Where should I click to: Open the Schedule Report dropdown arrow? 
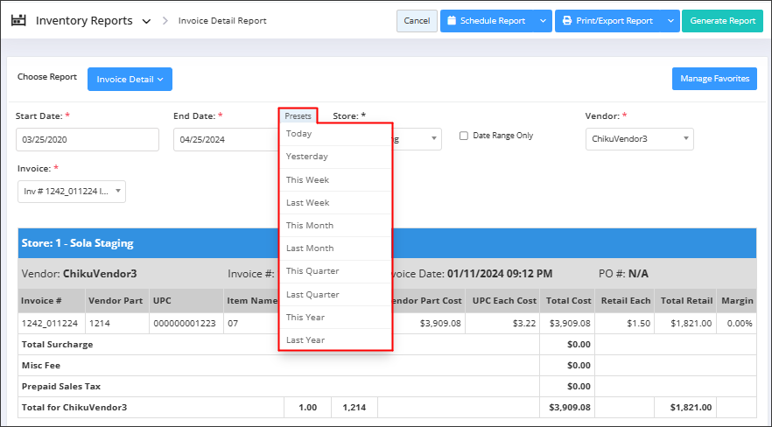tap(543, 21)
